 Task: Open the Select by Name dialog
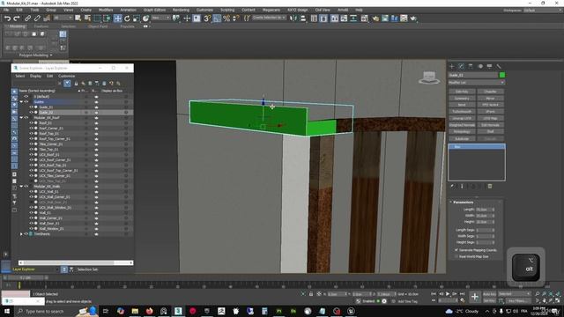coord(87,18)
